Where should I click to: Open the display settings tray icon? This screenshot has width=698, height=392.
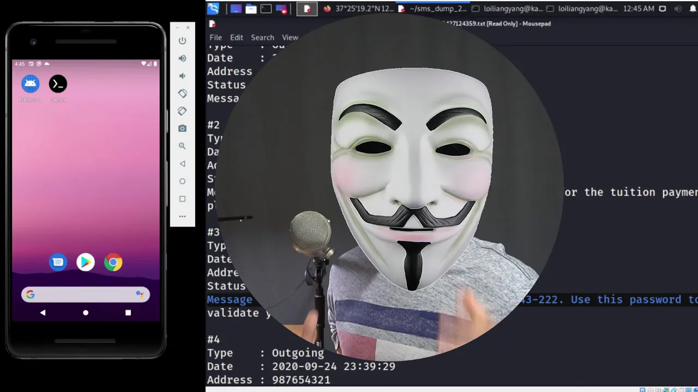[x=663, y=9]
